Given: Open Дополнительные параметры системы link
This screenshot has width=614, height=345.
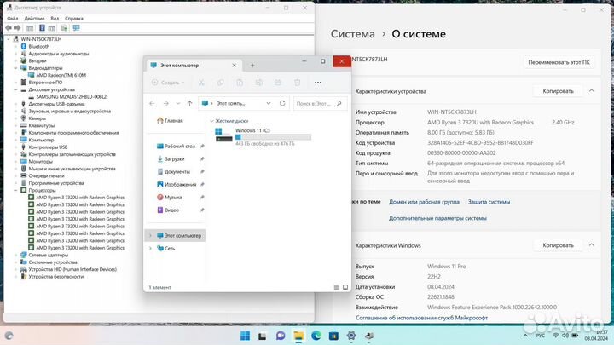Looking at the screenshot, I should [x=437, y=218].
